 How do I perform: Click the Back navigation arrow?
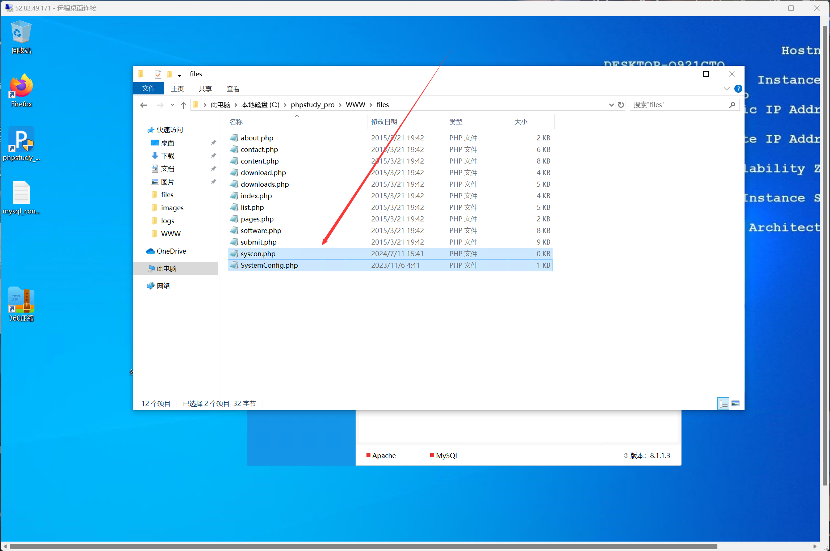click(144, 105)
